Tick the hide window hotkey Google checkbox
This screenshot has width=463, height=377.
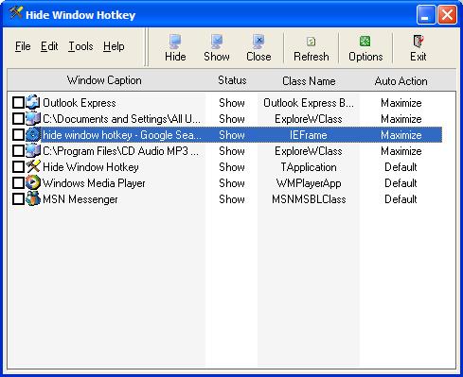point(18,134)
